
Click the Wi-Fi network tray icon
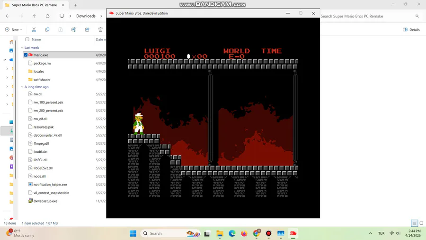tap(391, 233)
